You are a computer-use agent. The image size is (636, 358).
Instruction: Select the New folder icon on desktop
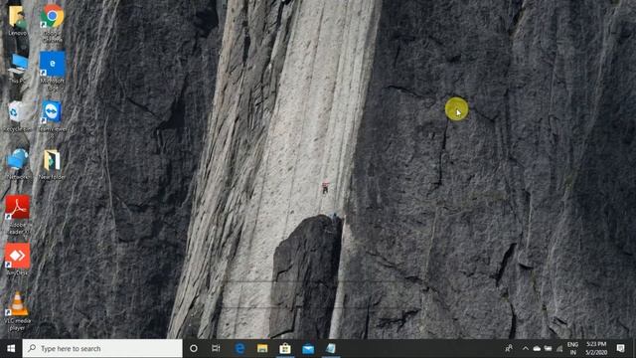tap(52, 163)
